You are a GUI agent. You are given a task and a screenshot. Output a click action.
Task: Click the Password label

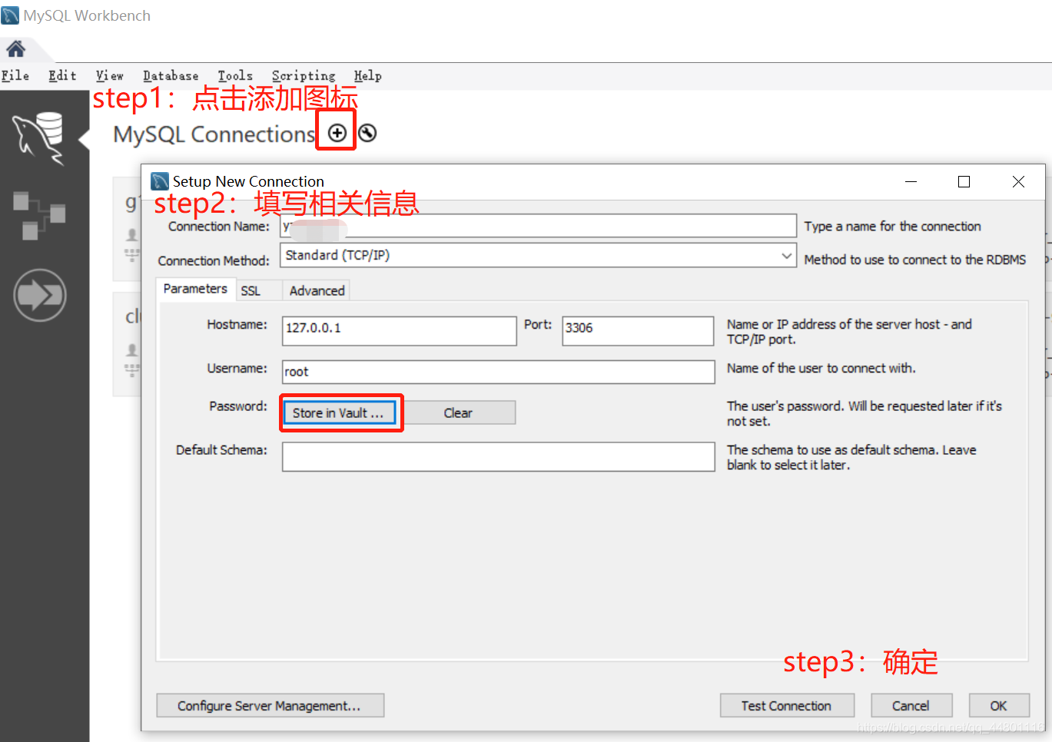click(x=238, y=406)
